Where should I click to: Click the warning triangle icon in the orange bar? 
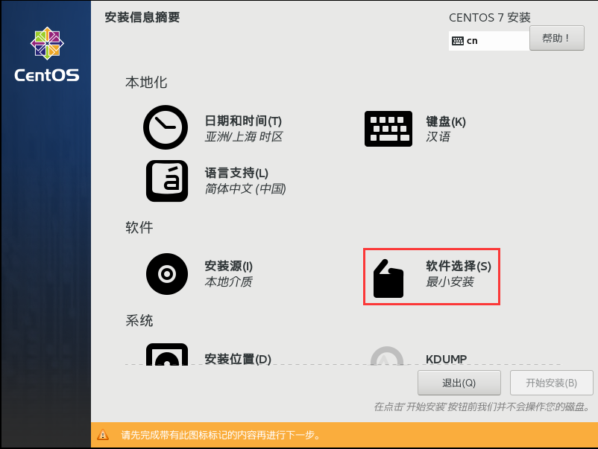(103, 435)
